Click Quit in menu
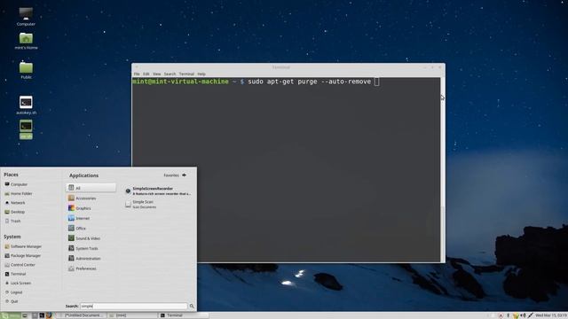Image resolution: width=568 pixels, height=319 pixels. (x=12, y=301)
